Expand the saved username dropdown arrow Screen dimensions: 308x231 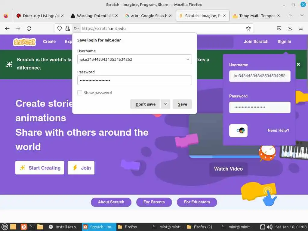(x=188, y=59)
